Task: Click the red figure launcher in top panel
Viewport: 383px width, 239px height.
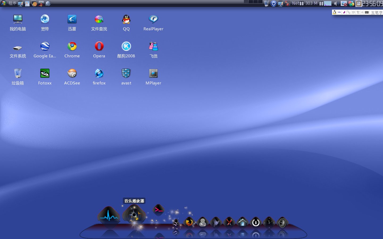Action: pos(41,4)
